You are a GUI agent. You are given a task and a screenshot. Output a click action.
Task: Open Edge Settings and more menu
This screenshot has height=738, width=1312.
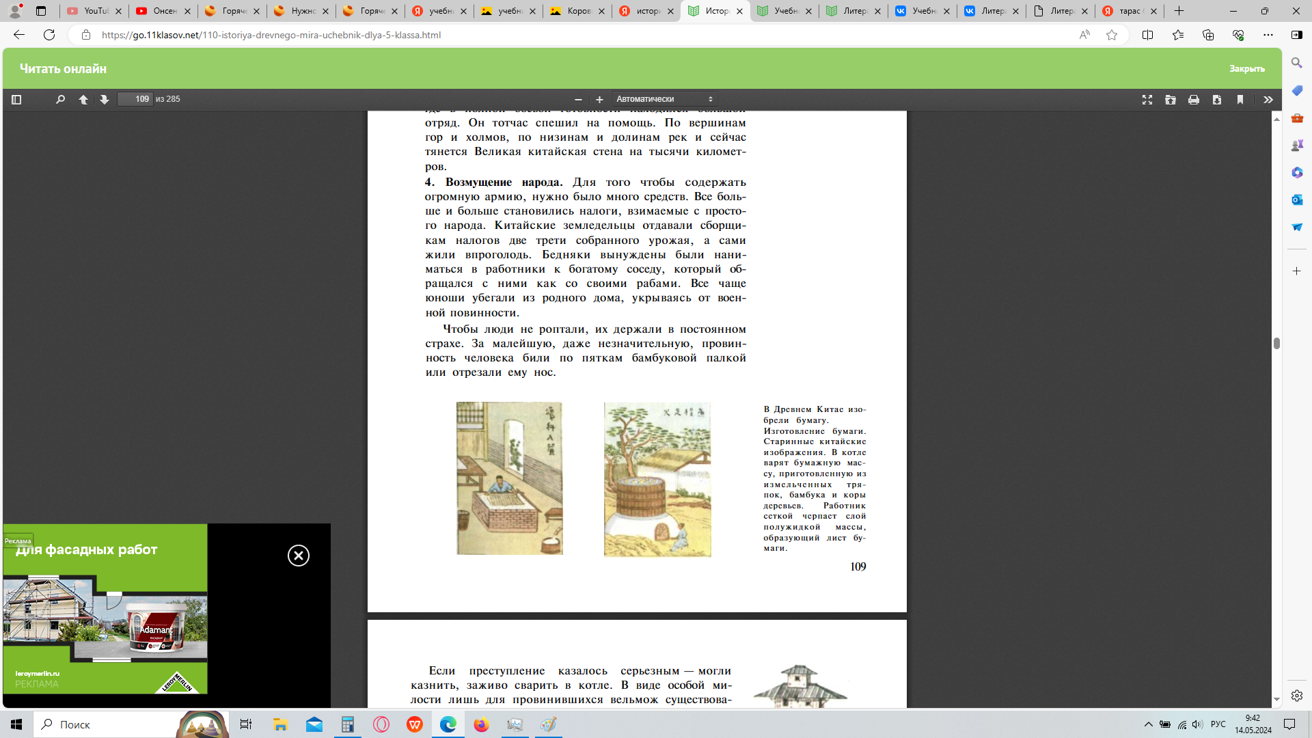coord(1268,35)
